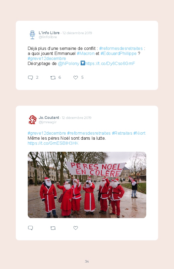Click the reply icon on Jo.Coutant tweet
174x269 pixels.
[x=30, y=228]
